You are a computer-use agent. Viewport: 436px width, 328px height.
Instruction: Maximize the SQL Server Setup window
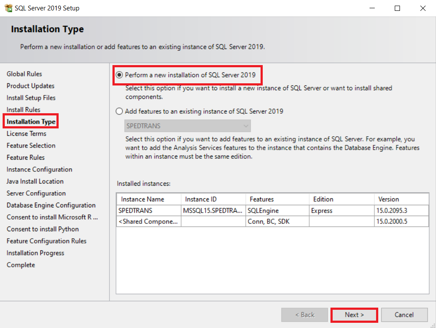click(x=397, y=8)
